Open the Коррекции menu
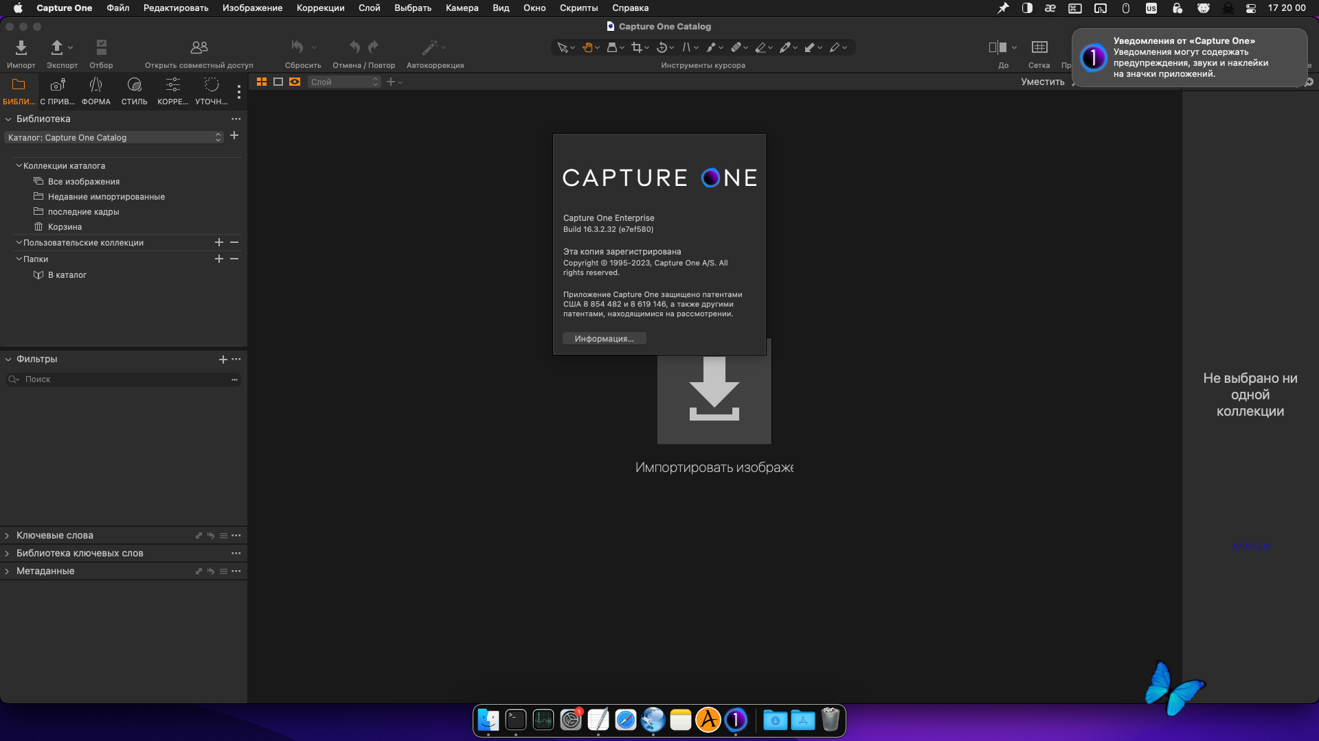This screenshot has height=741, width=1319. click(x=320, y=8)
